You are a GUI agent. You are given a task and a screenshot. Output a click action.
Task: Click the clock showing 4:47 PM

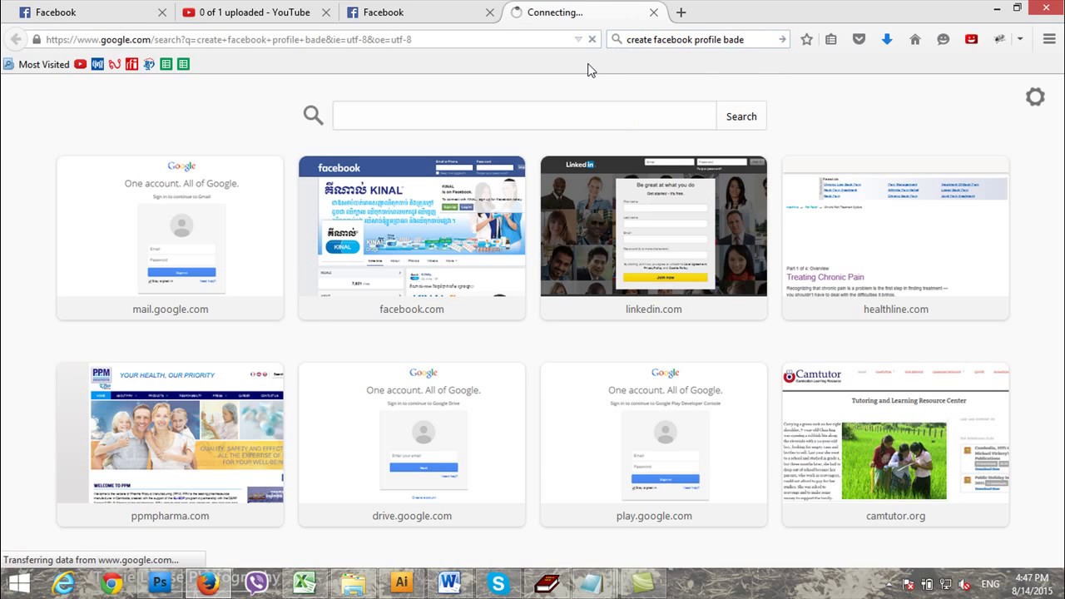1032,577
